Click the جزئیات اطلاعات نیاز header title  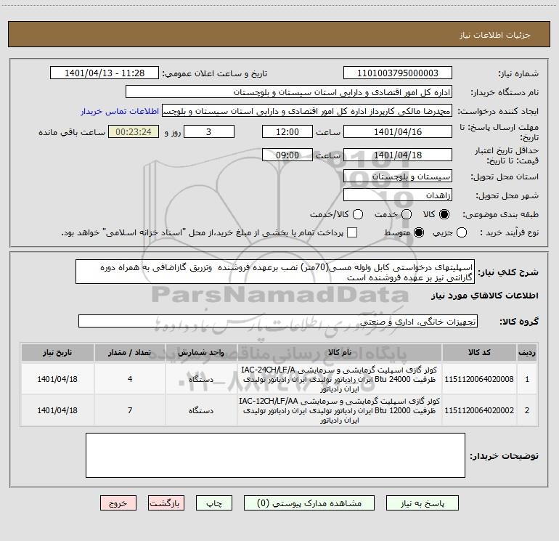[x=495, y=35]
